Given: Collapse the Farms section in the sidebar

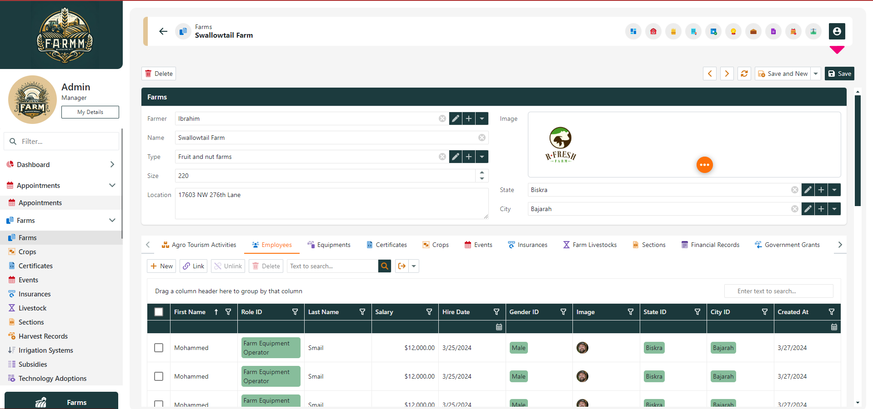Looking at the screenshot, I should coord(112,220).
